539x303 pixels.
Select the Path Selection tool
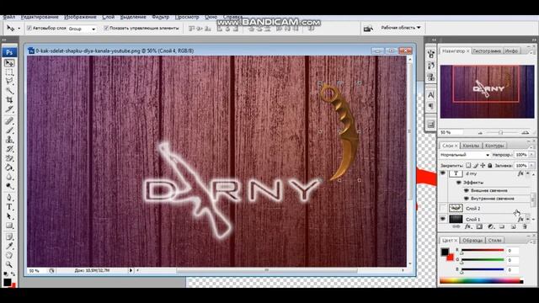(x=9, y=216)
